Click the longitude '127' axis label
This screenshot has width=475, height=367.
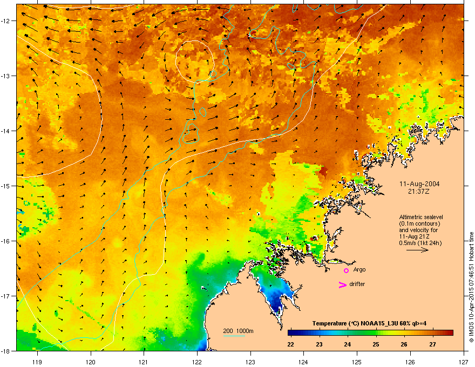pyautogui.click(x=464, y=362)
